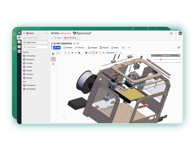
Task: Click the blue Edit button
Action: coord(57,48)
